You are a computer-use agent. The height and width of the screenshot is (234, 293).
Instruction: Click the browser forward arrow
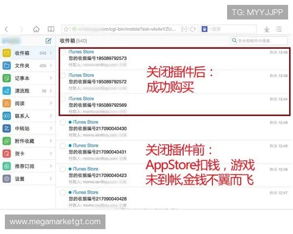pyautogui.click(x=21, y=29)
